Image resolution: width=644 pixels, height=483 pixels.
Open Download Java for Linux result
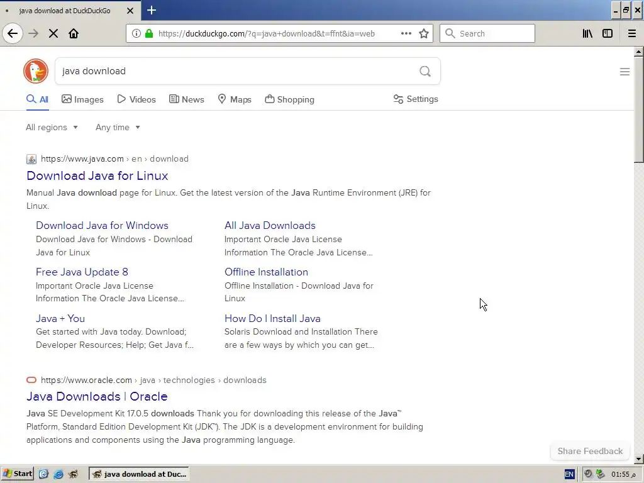[x=97, y=176]
